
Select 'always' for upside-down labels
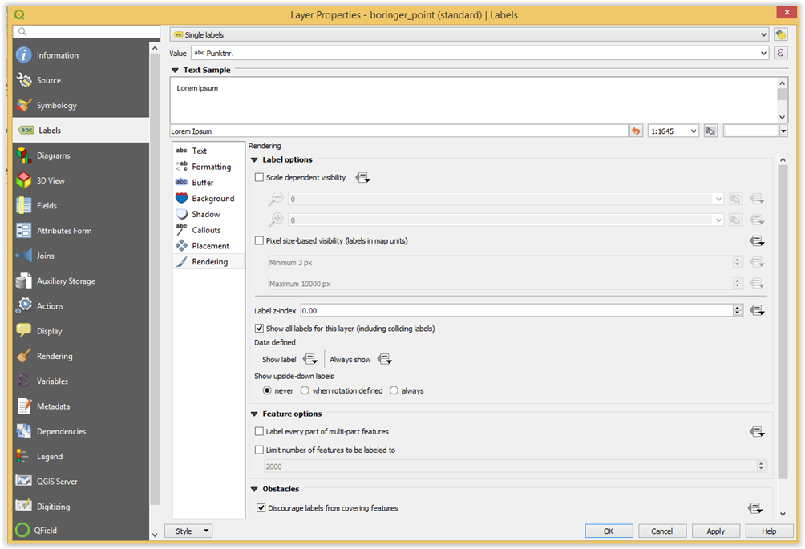click(x=394, y=390)
